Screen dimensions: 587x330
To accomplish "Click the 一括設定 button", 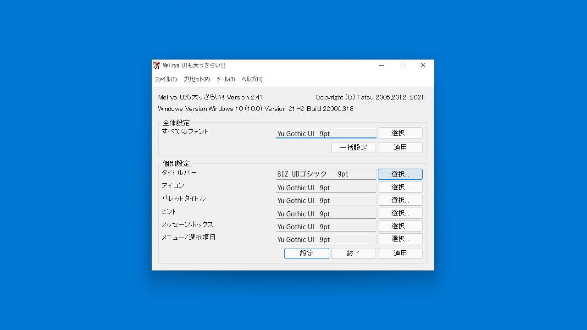I will pos(354,148).
